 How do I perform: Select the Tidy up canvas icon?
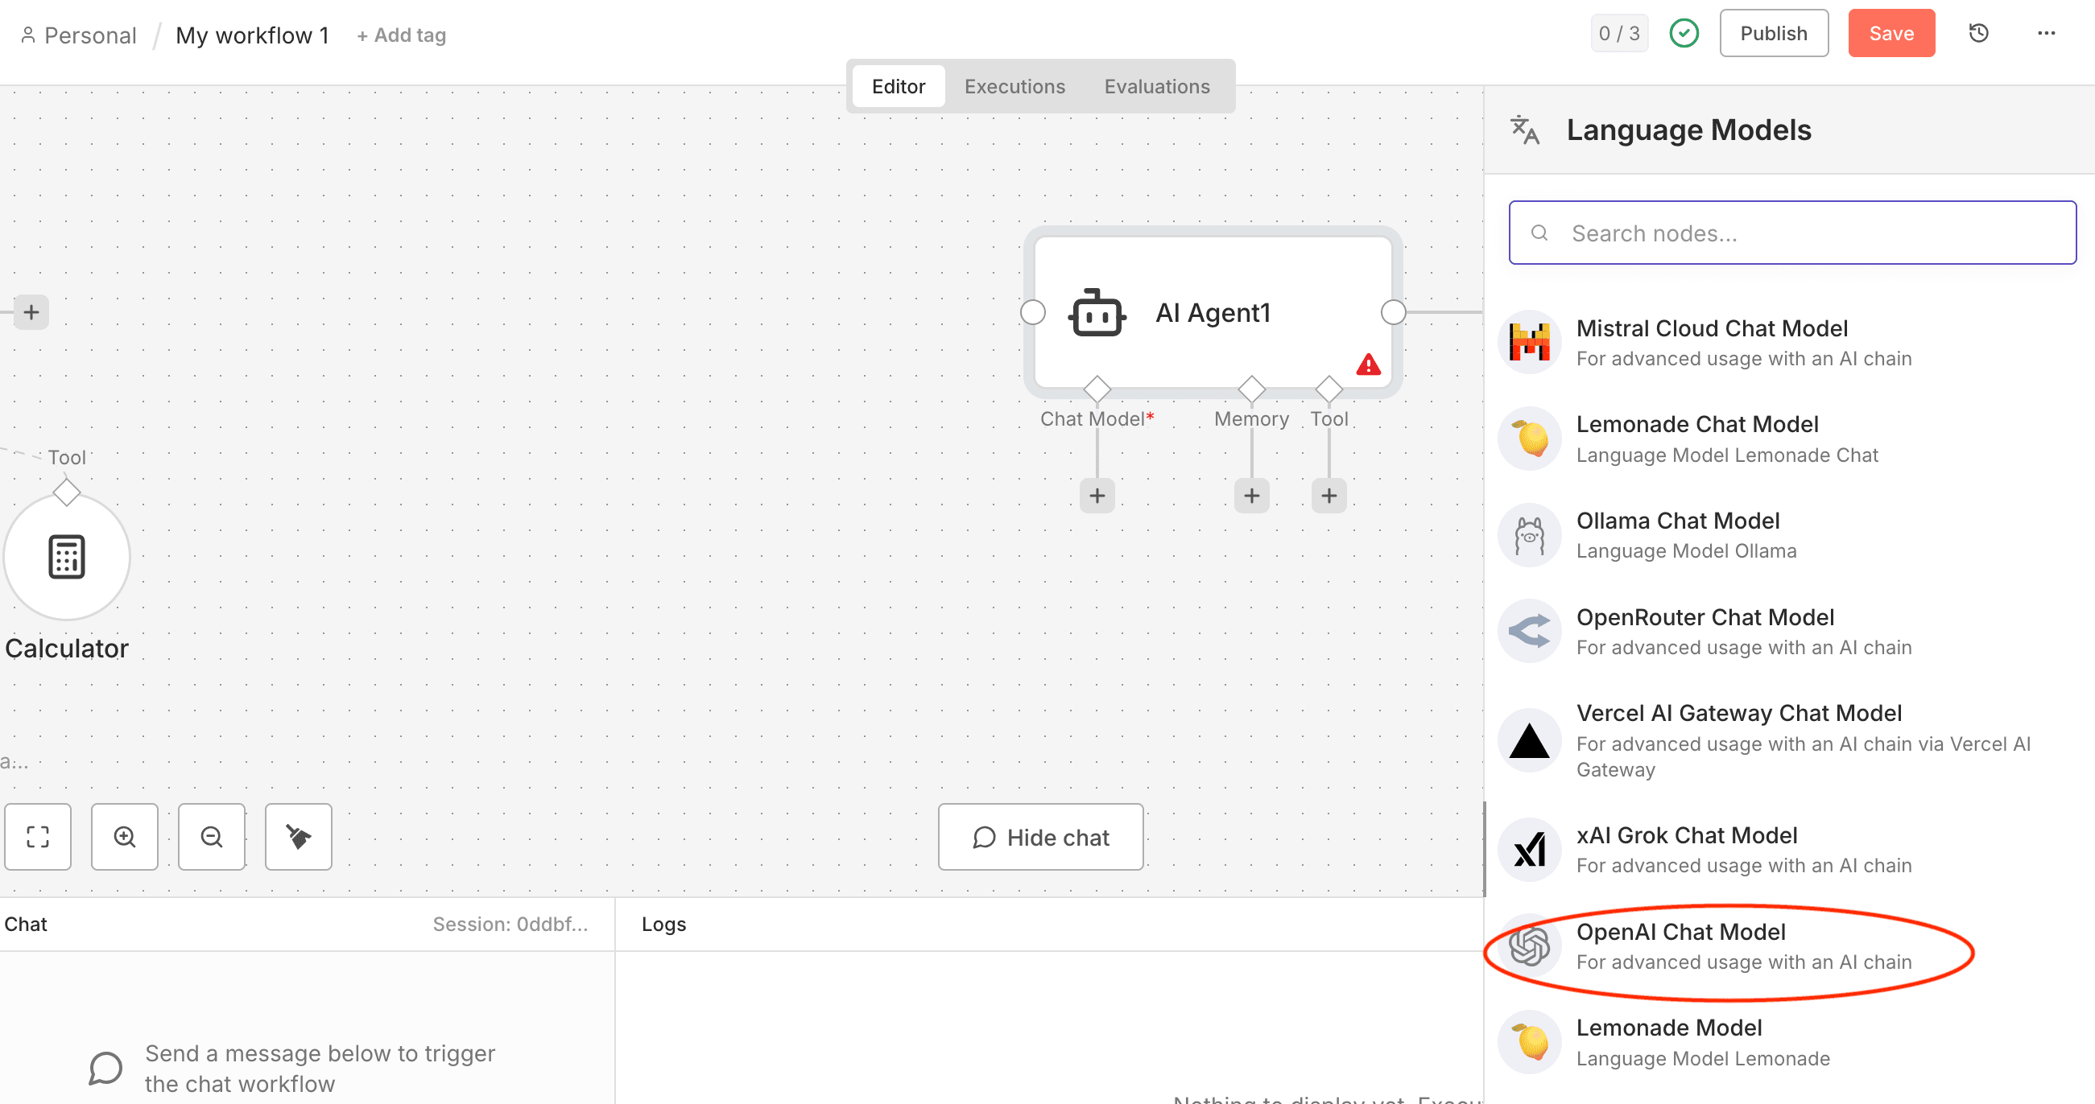(299, 837)
